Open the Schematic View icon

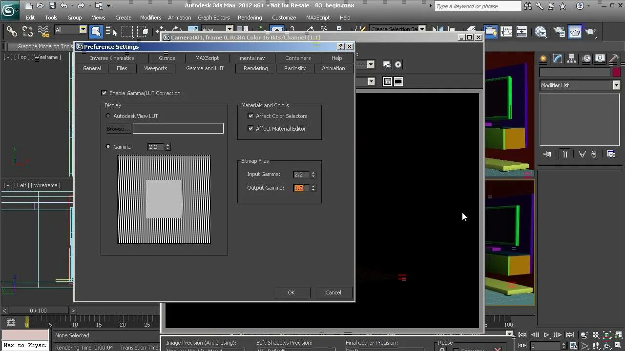click(521, 32)
